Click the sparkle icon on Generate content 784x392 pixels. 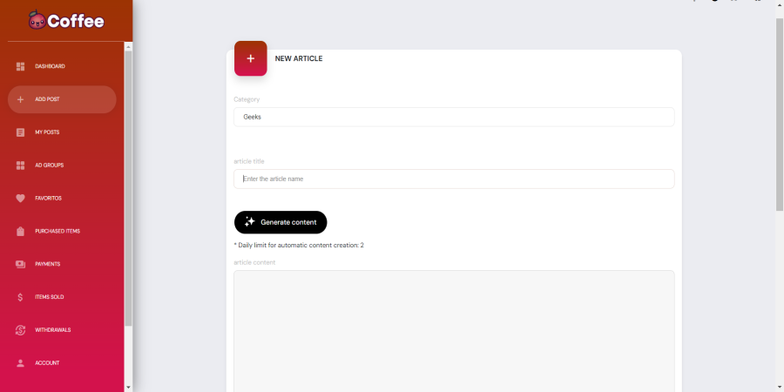249,222
